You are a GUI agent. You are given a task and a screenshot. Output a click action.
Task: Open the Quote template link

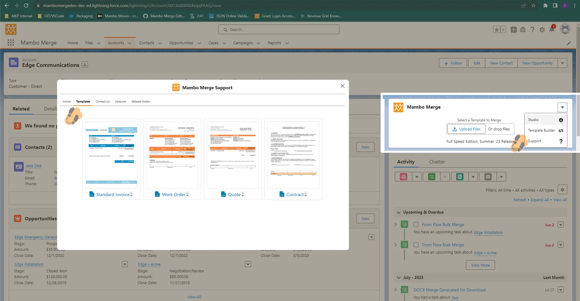pos(234,195)
